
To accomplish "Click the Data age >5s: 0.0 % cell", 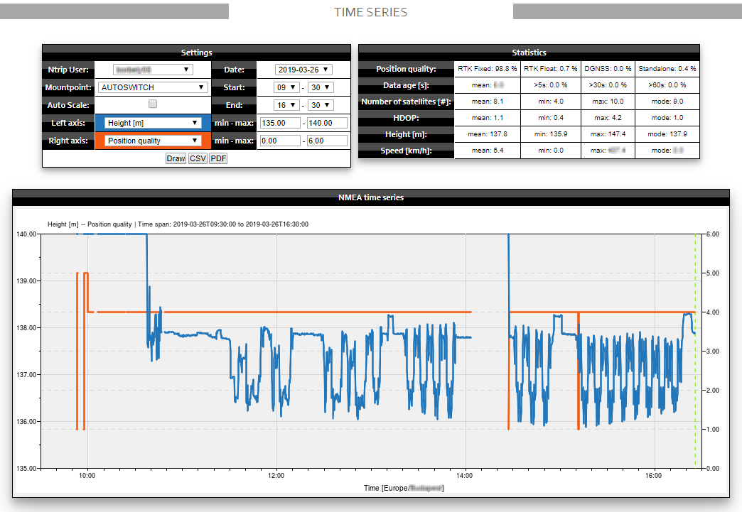I will click(551, 85).
